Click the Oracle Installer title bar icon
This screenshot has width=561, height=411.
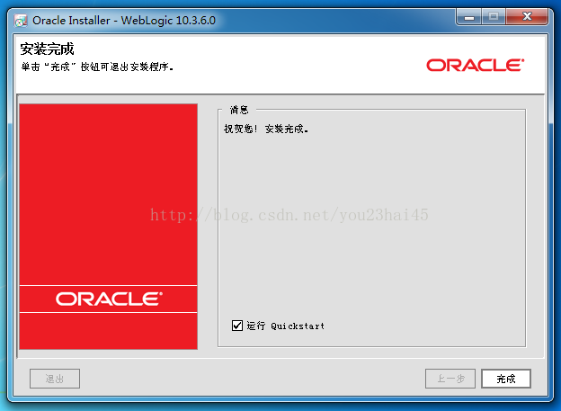click(21, 21)
